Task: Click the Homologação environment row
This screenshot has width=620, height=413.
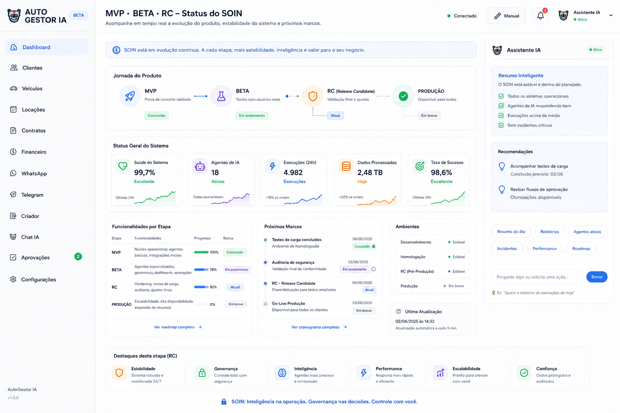Action: pos(433,257)
